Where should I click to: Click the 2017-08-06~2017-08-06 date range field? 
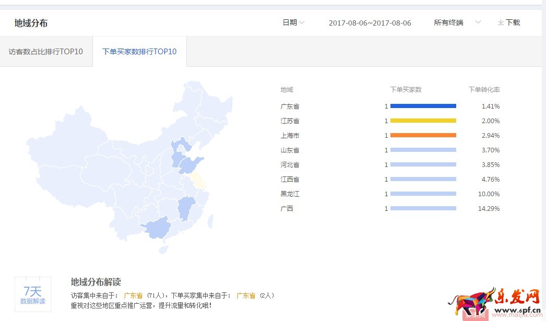pyautogui.click(x=370, y=22)
